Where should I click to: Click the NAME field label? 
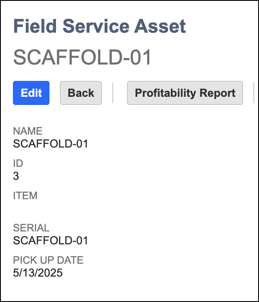click(28, 131)
